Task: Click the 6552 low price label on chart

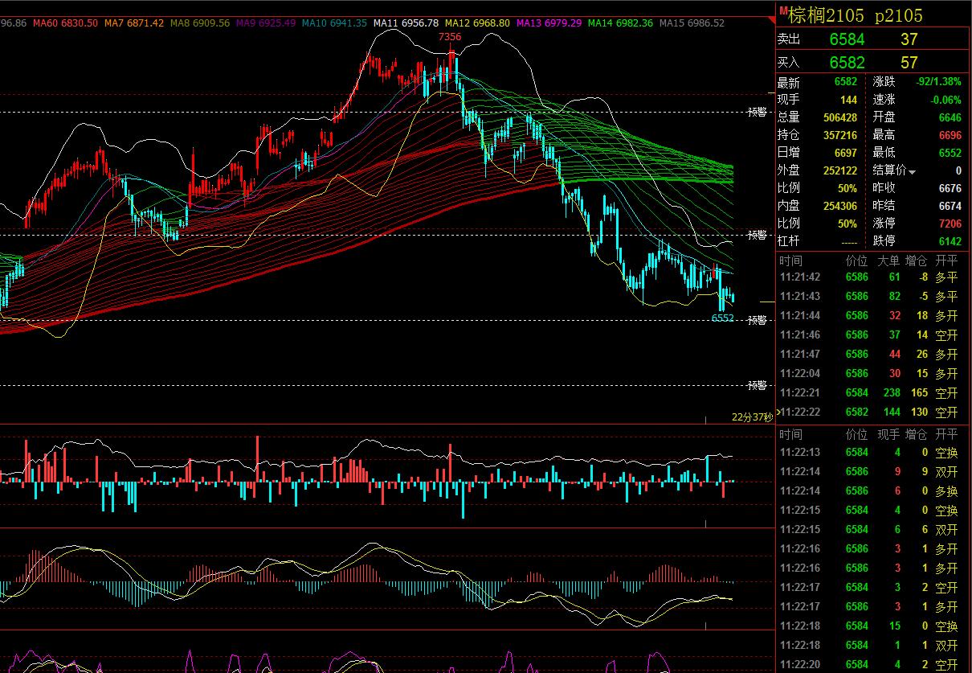Action: coord(722,318)
